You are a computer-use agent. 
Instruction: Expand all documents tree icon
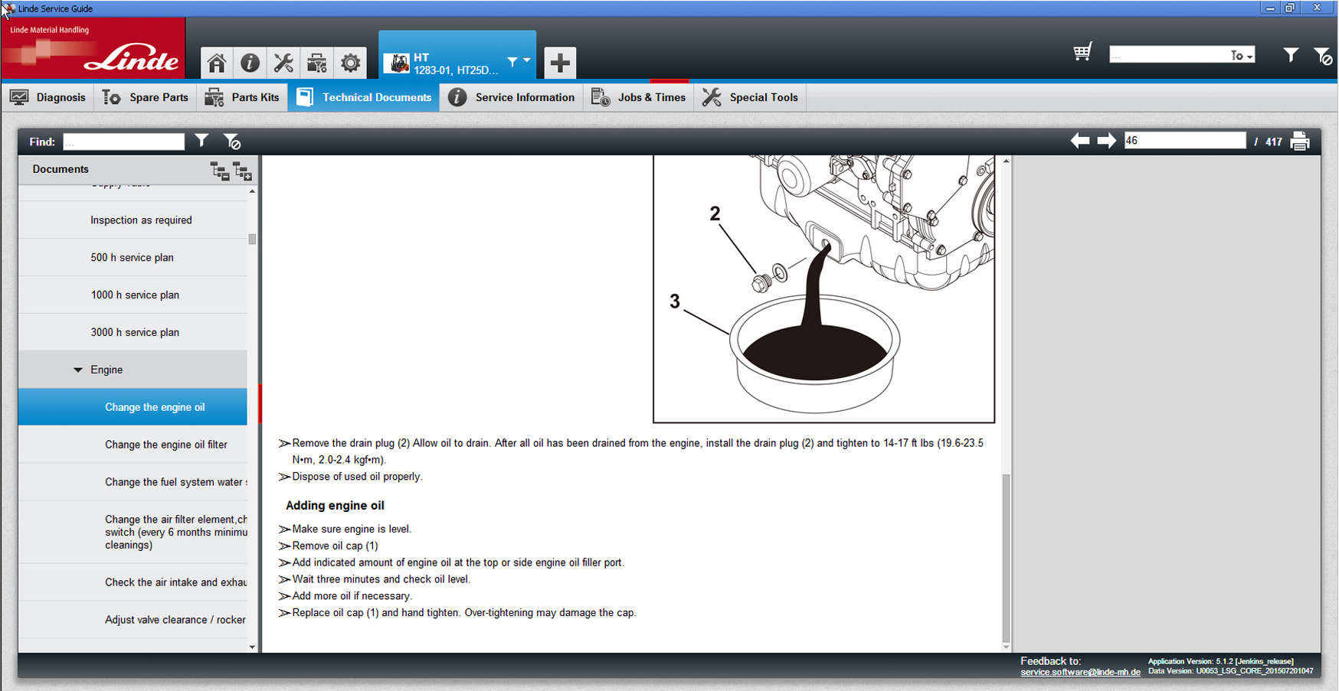coord(243,171)
